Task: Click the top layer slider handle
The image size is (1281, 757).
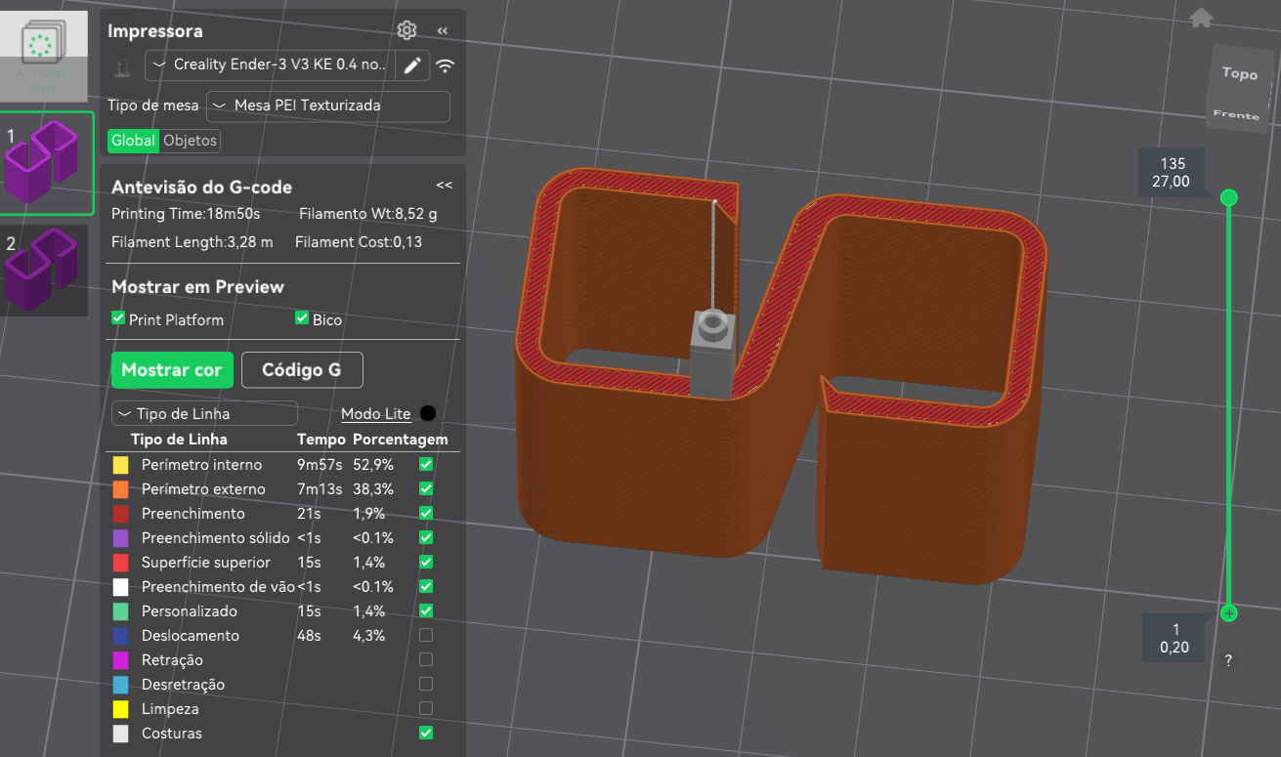Action: [1229, 198]
